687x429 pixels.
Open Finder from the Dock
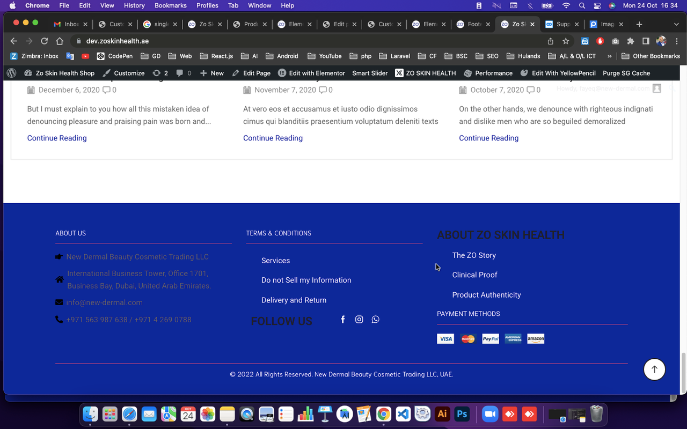click(x=90, y=414)
